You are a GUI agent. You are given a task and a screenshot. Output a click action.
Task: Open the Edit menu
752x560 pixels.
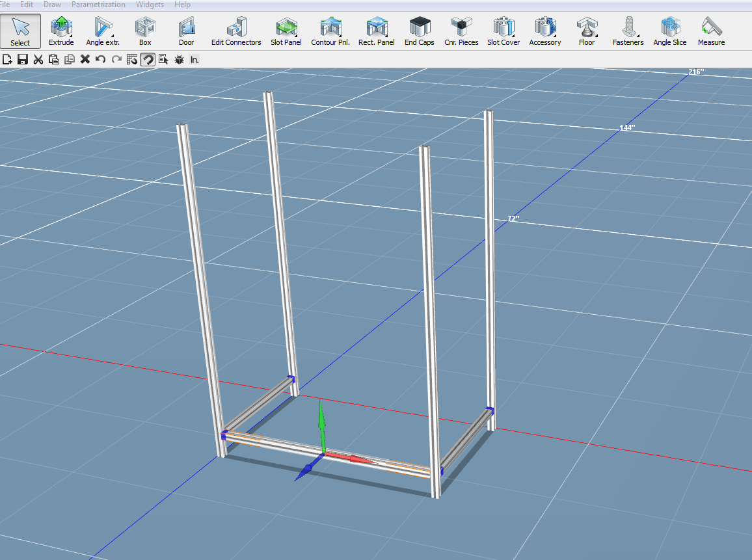pyautogui.click(x=27, y=5)
